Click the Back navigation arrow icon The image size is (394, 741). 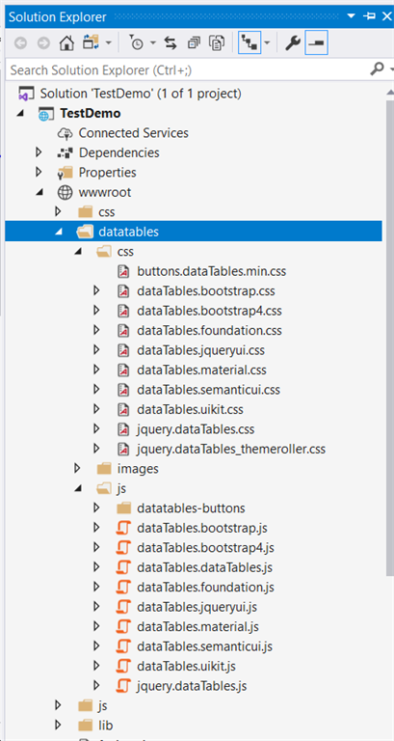(x=20, y=43)
